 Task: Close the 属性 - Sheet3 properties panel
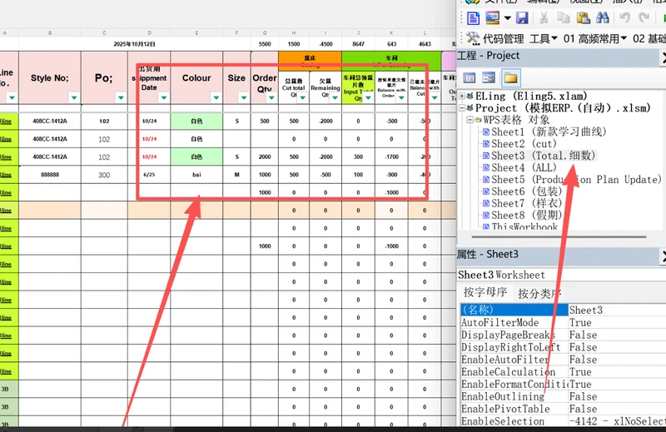pos(663,256)
